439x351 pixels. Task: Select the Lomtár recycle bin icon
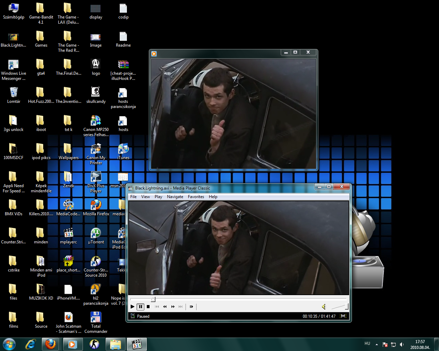pos(14,95)
